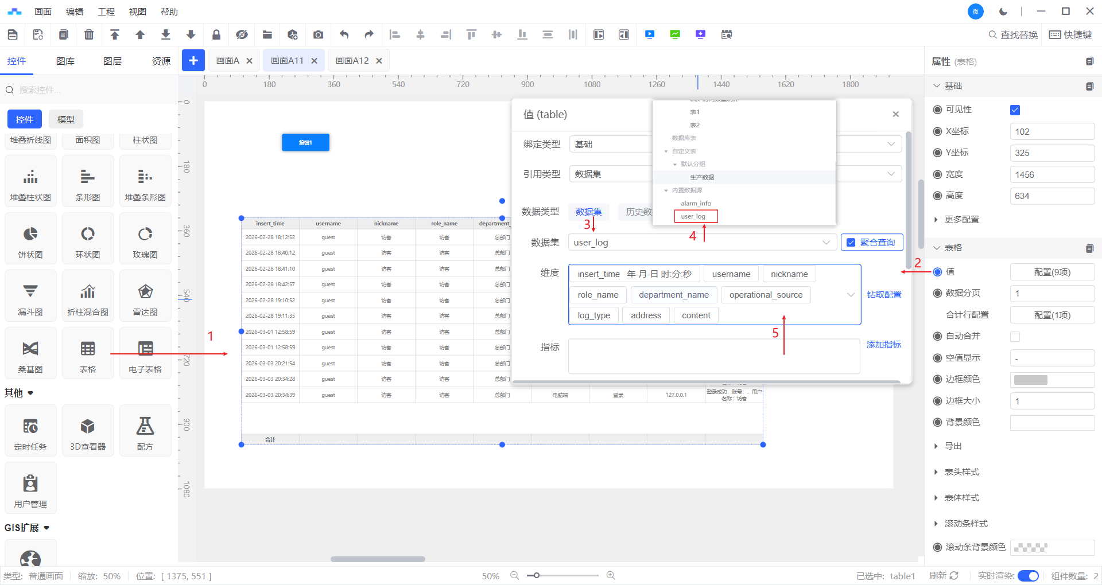
Task: Toggle dark mode moon icon
Action: coord(1003,11)
